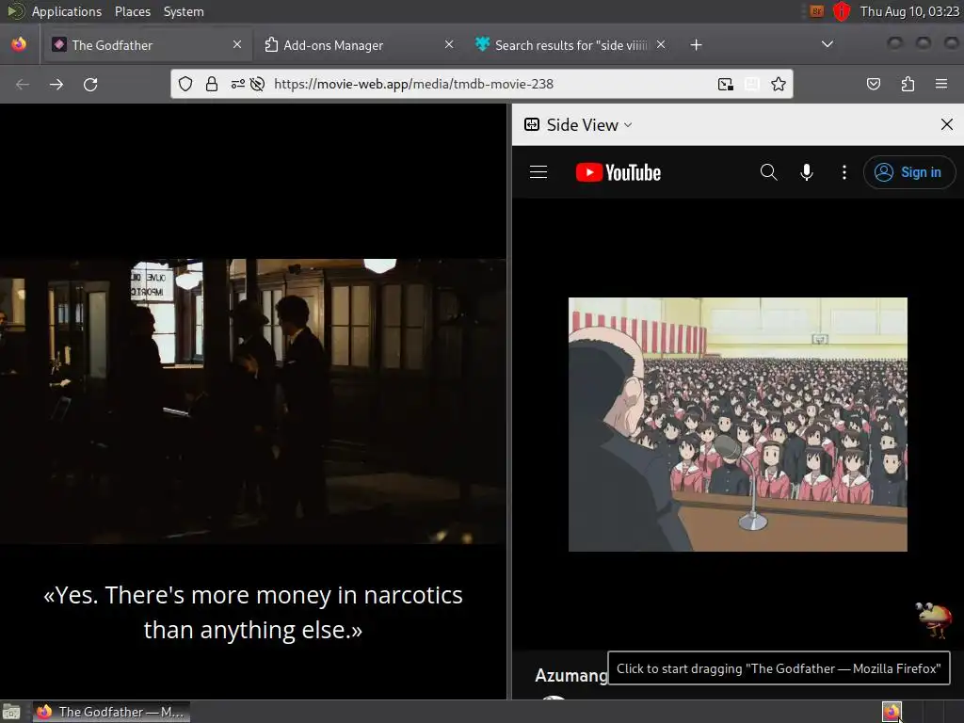Reload the current page
The image size is (964, 723).
click(x=90, y=84)
